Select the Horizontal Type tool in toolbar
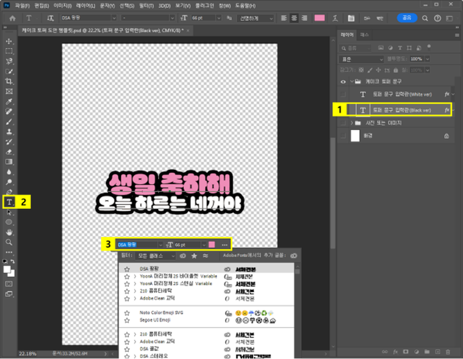Viewport: 463px width, 359px height. [9, 201]
